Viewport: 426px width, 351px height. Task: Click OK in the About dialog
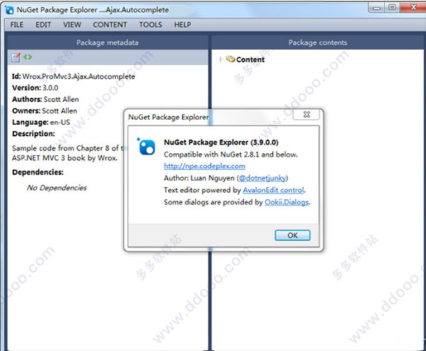click(x=293, y=235)
